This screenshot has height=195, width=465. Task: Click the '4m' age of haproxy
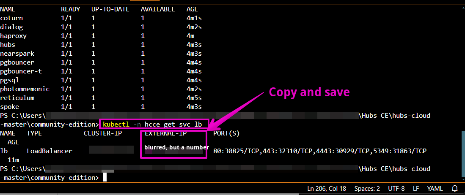click(x=190, y=36)
